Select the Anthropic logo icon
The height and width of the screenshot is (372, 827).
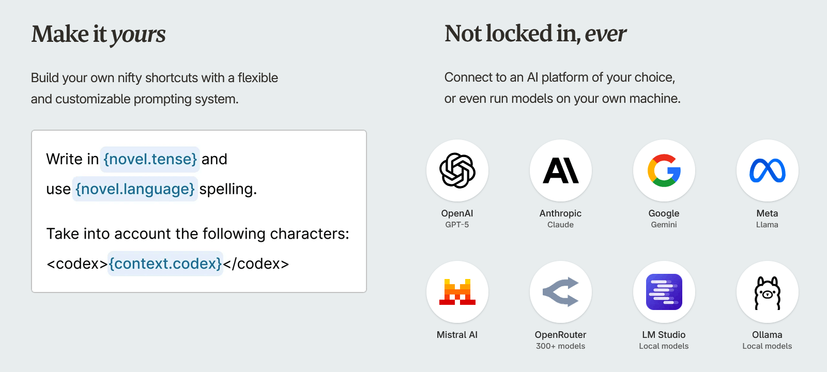coord(561,171)
